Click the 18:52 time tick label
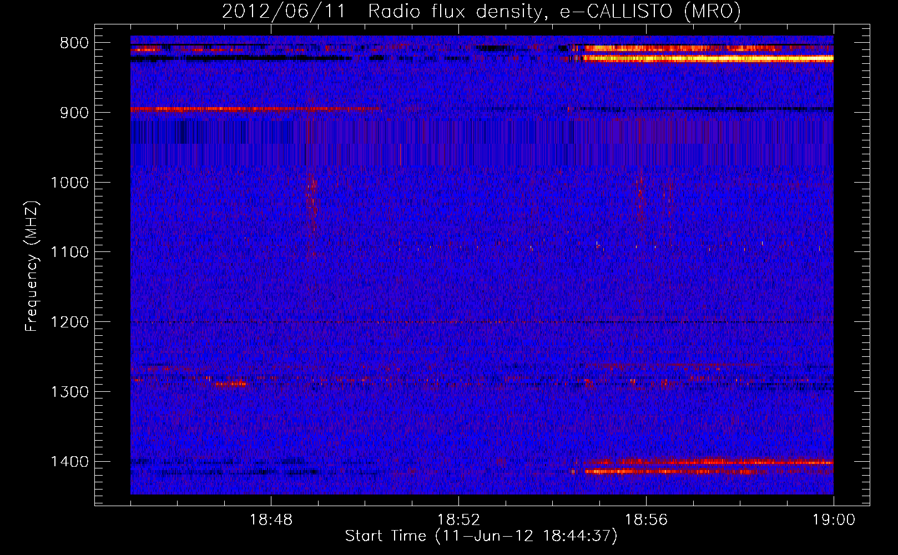This screenshot has height=555, width=898. [459, 520]
